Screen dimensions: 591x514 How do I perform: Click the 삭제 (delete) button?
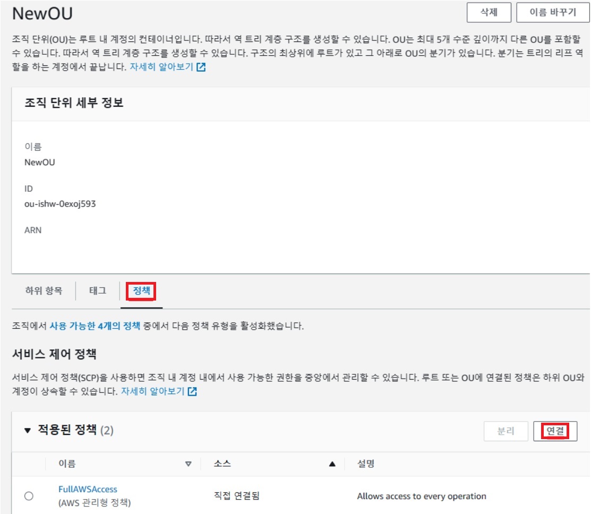point(489,12)
